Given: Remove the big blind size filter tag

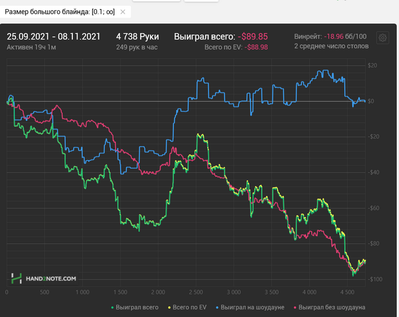Looking at the screenshot, I should (123, 11).
